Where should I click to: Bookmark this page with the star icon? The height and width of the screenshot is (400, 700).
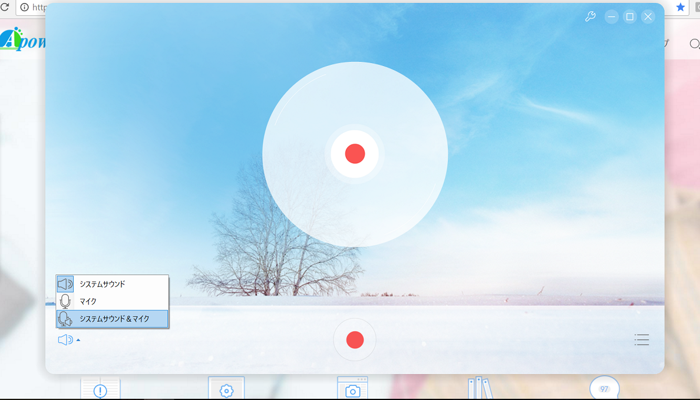pos(681,7)
